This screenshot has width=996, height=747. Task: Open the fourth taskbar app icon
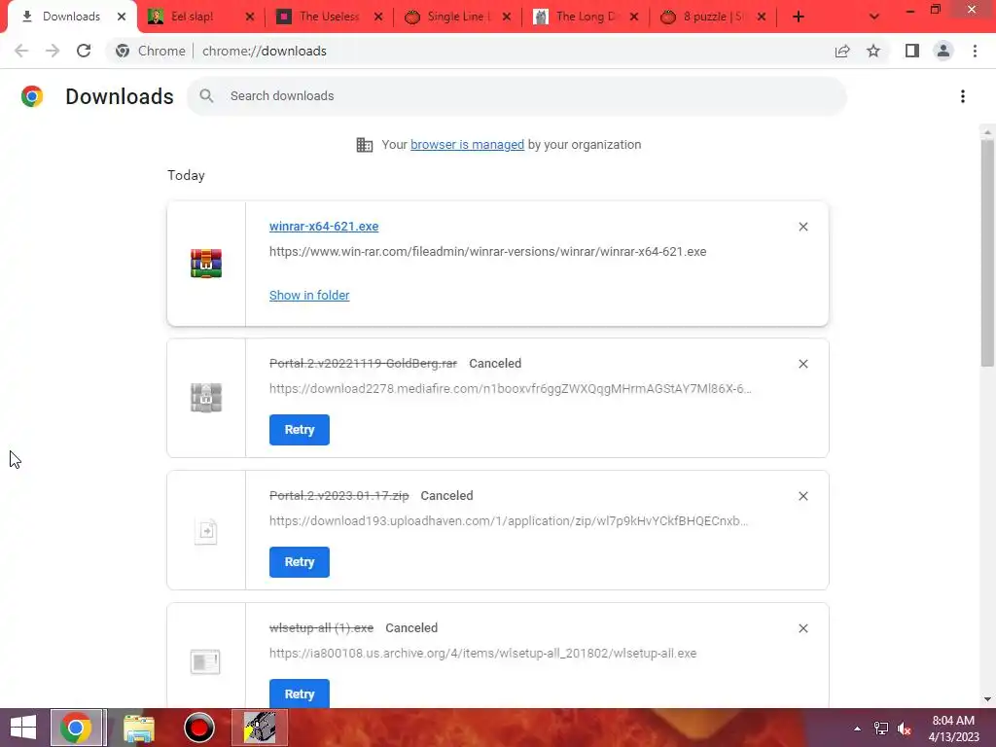pos(260,728)
